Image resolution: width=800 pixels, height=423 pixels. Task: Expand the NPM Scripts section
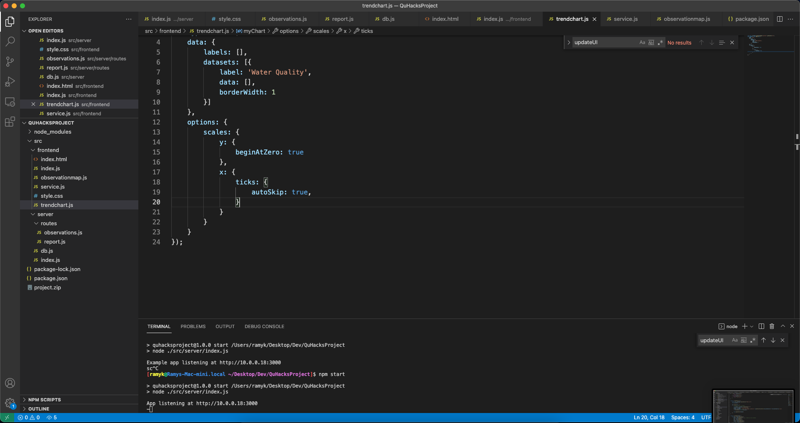tap(44, 400)
